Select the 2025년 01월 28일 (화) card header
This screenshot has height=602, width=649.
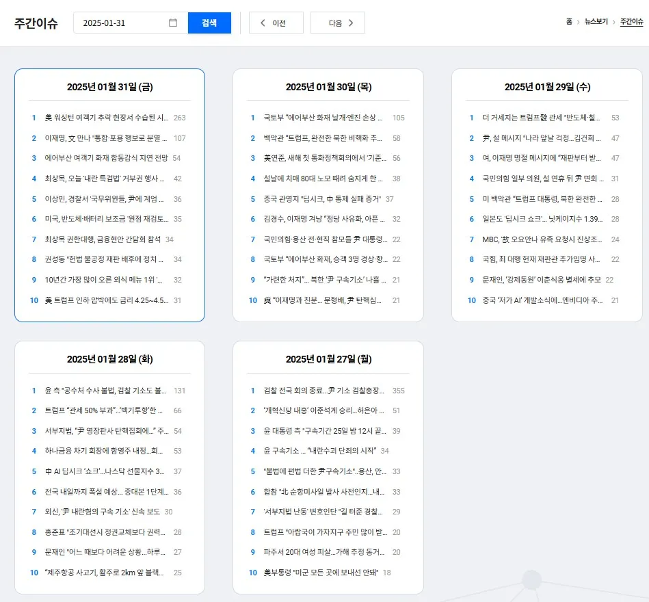point(109,359)
